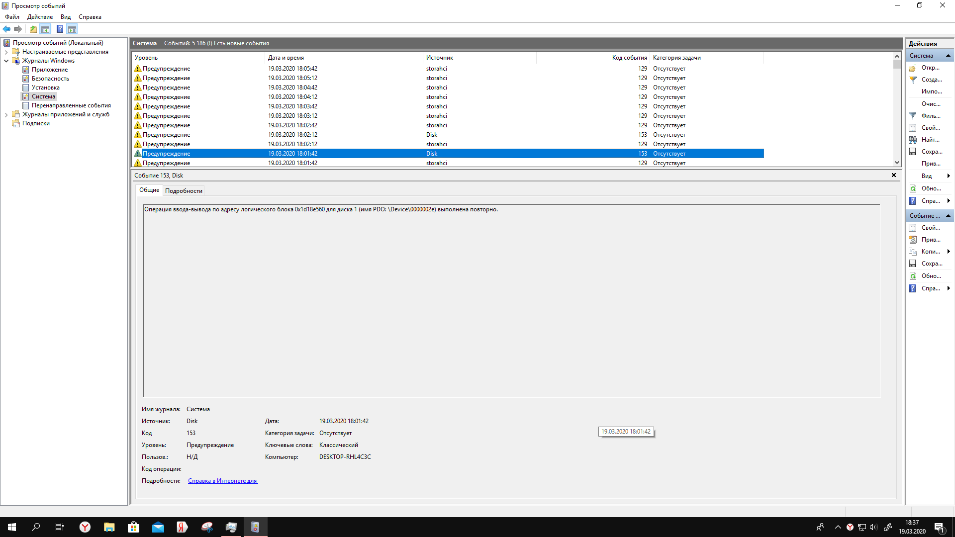Select the Приложение log in the tree
Screen dimensions: 955x537
[50, 70]
